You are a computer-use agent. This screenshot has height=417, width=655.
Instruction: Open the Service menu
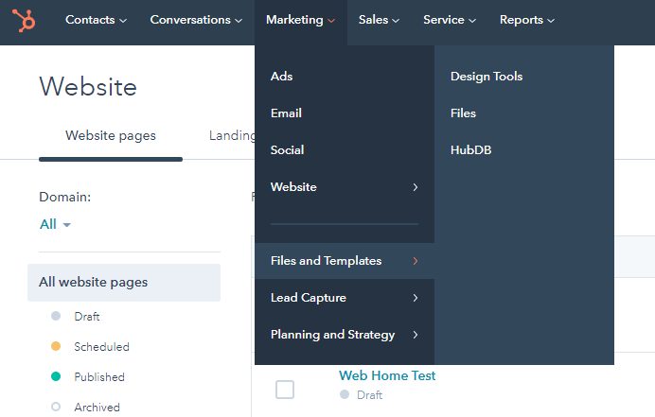450,20
